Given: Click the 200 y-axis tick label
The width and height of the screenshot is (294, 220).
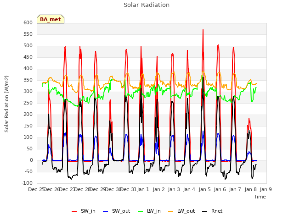Looking at the screenshot, I should tap(28, 114).
